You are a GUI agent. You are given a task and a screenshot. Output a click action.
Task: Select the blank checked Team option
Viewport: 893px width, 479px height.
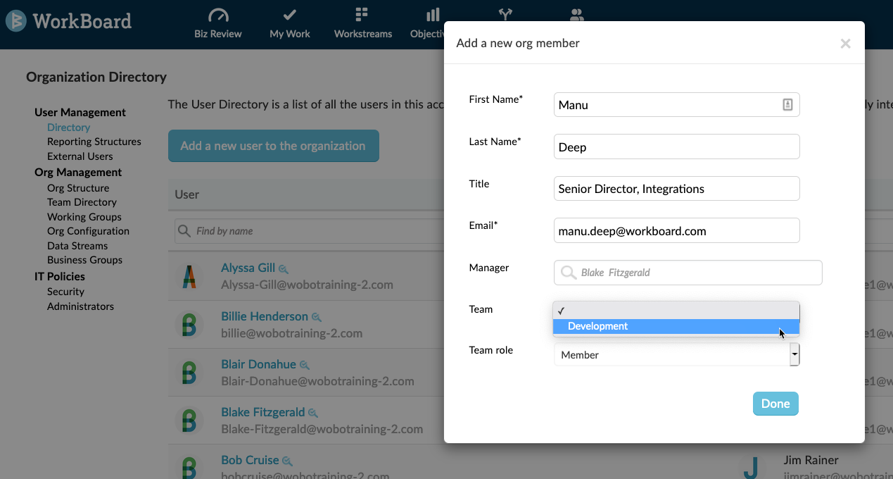676,311
